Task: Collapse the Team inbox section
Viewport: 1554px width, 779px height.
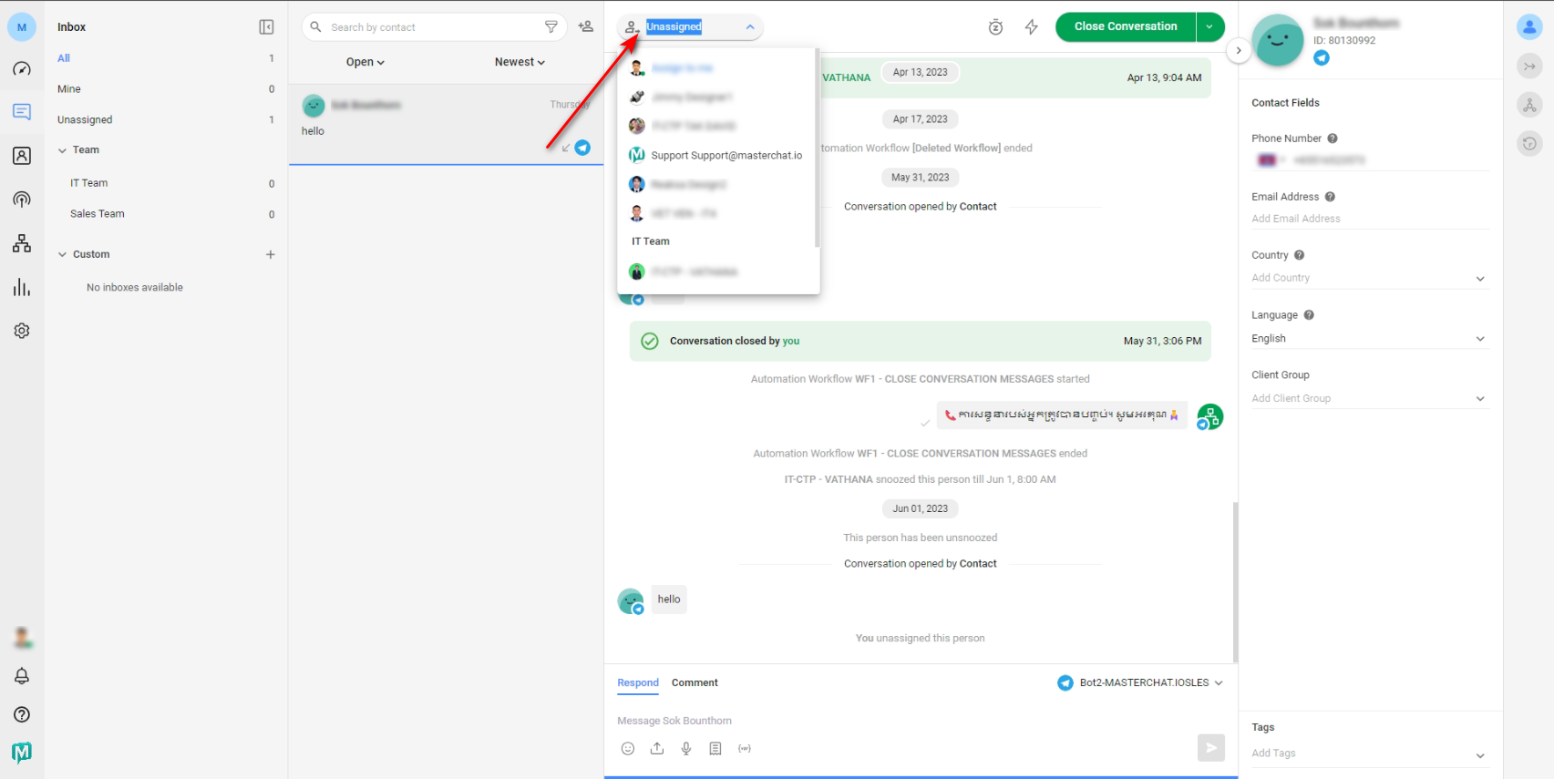Action: tap(63, 150)
